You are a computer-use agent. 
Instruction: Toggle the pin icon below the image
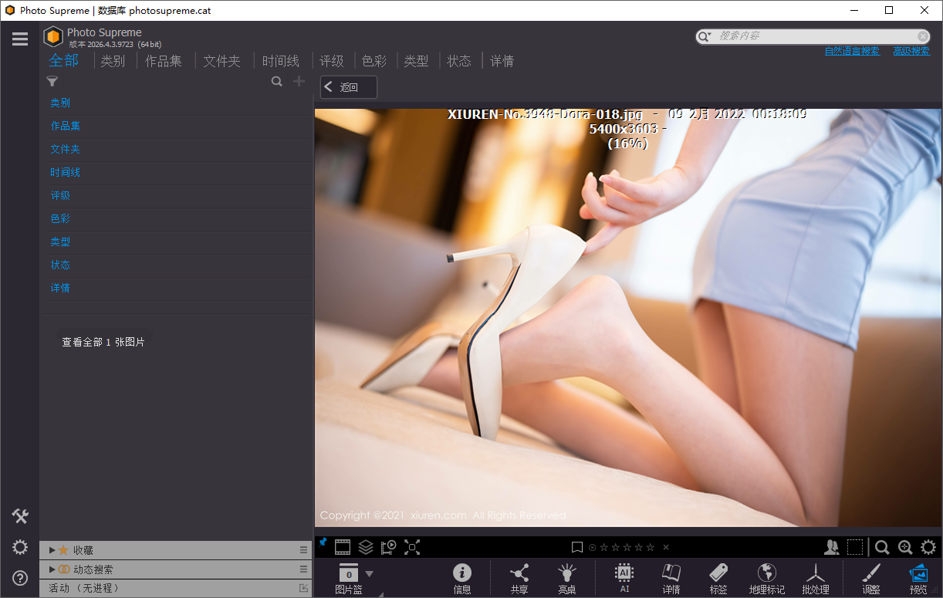(x=323, y=542)
